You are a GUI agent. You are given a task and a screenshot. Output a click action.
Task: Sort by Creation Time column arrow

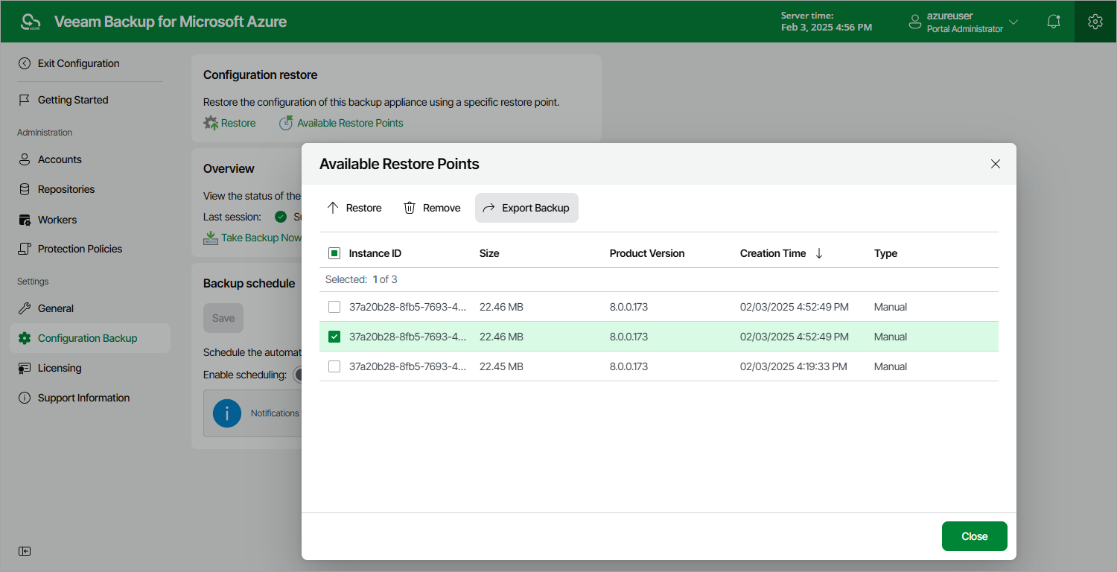pos(819,253)
